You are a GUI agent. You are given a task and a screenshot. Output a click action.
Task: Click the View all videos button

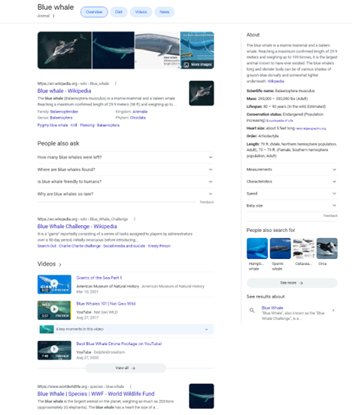[x=126, y=368]
